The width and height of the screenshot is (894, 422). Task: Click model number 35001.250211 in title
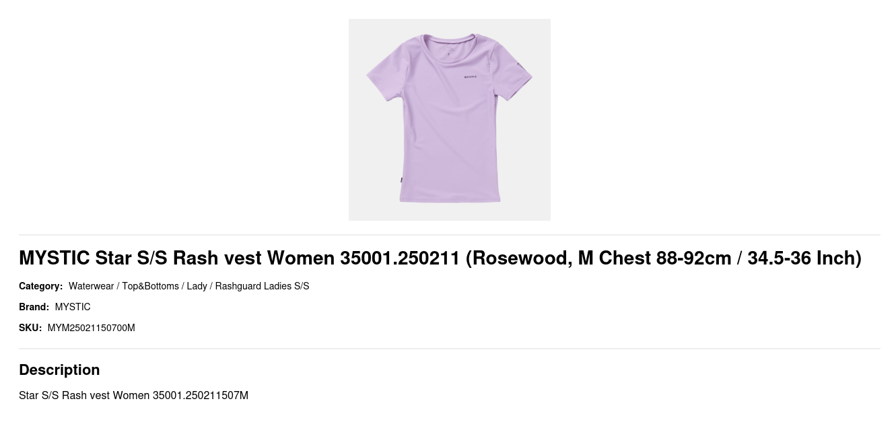(x=400, y=258)
